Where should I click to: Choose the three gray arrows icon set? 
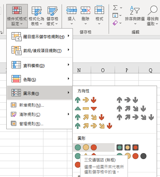coord(127,100)
